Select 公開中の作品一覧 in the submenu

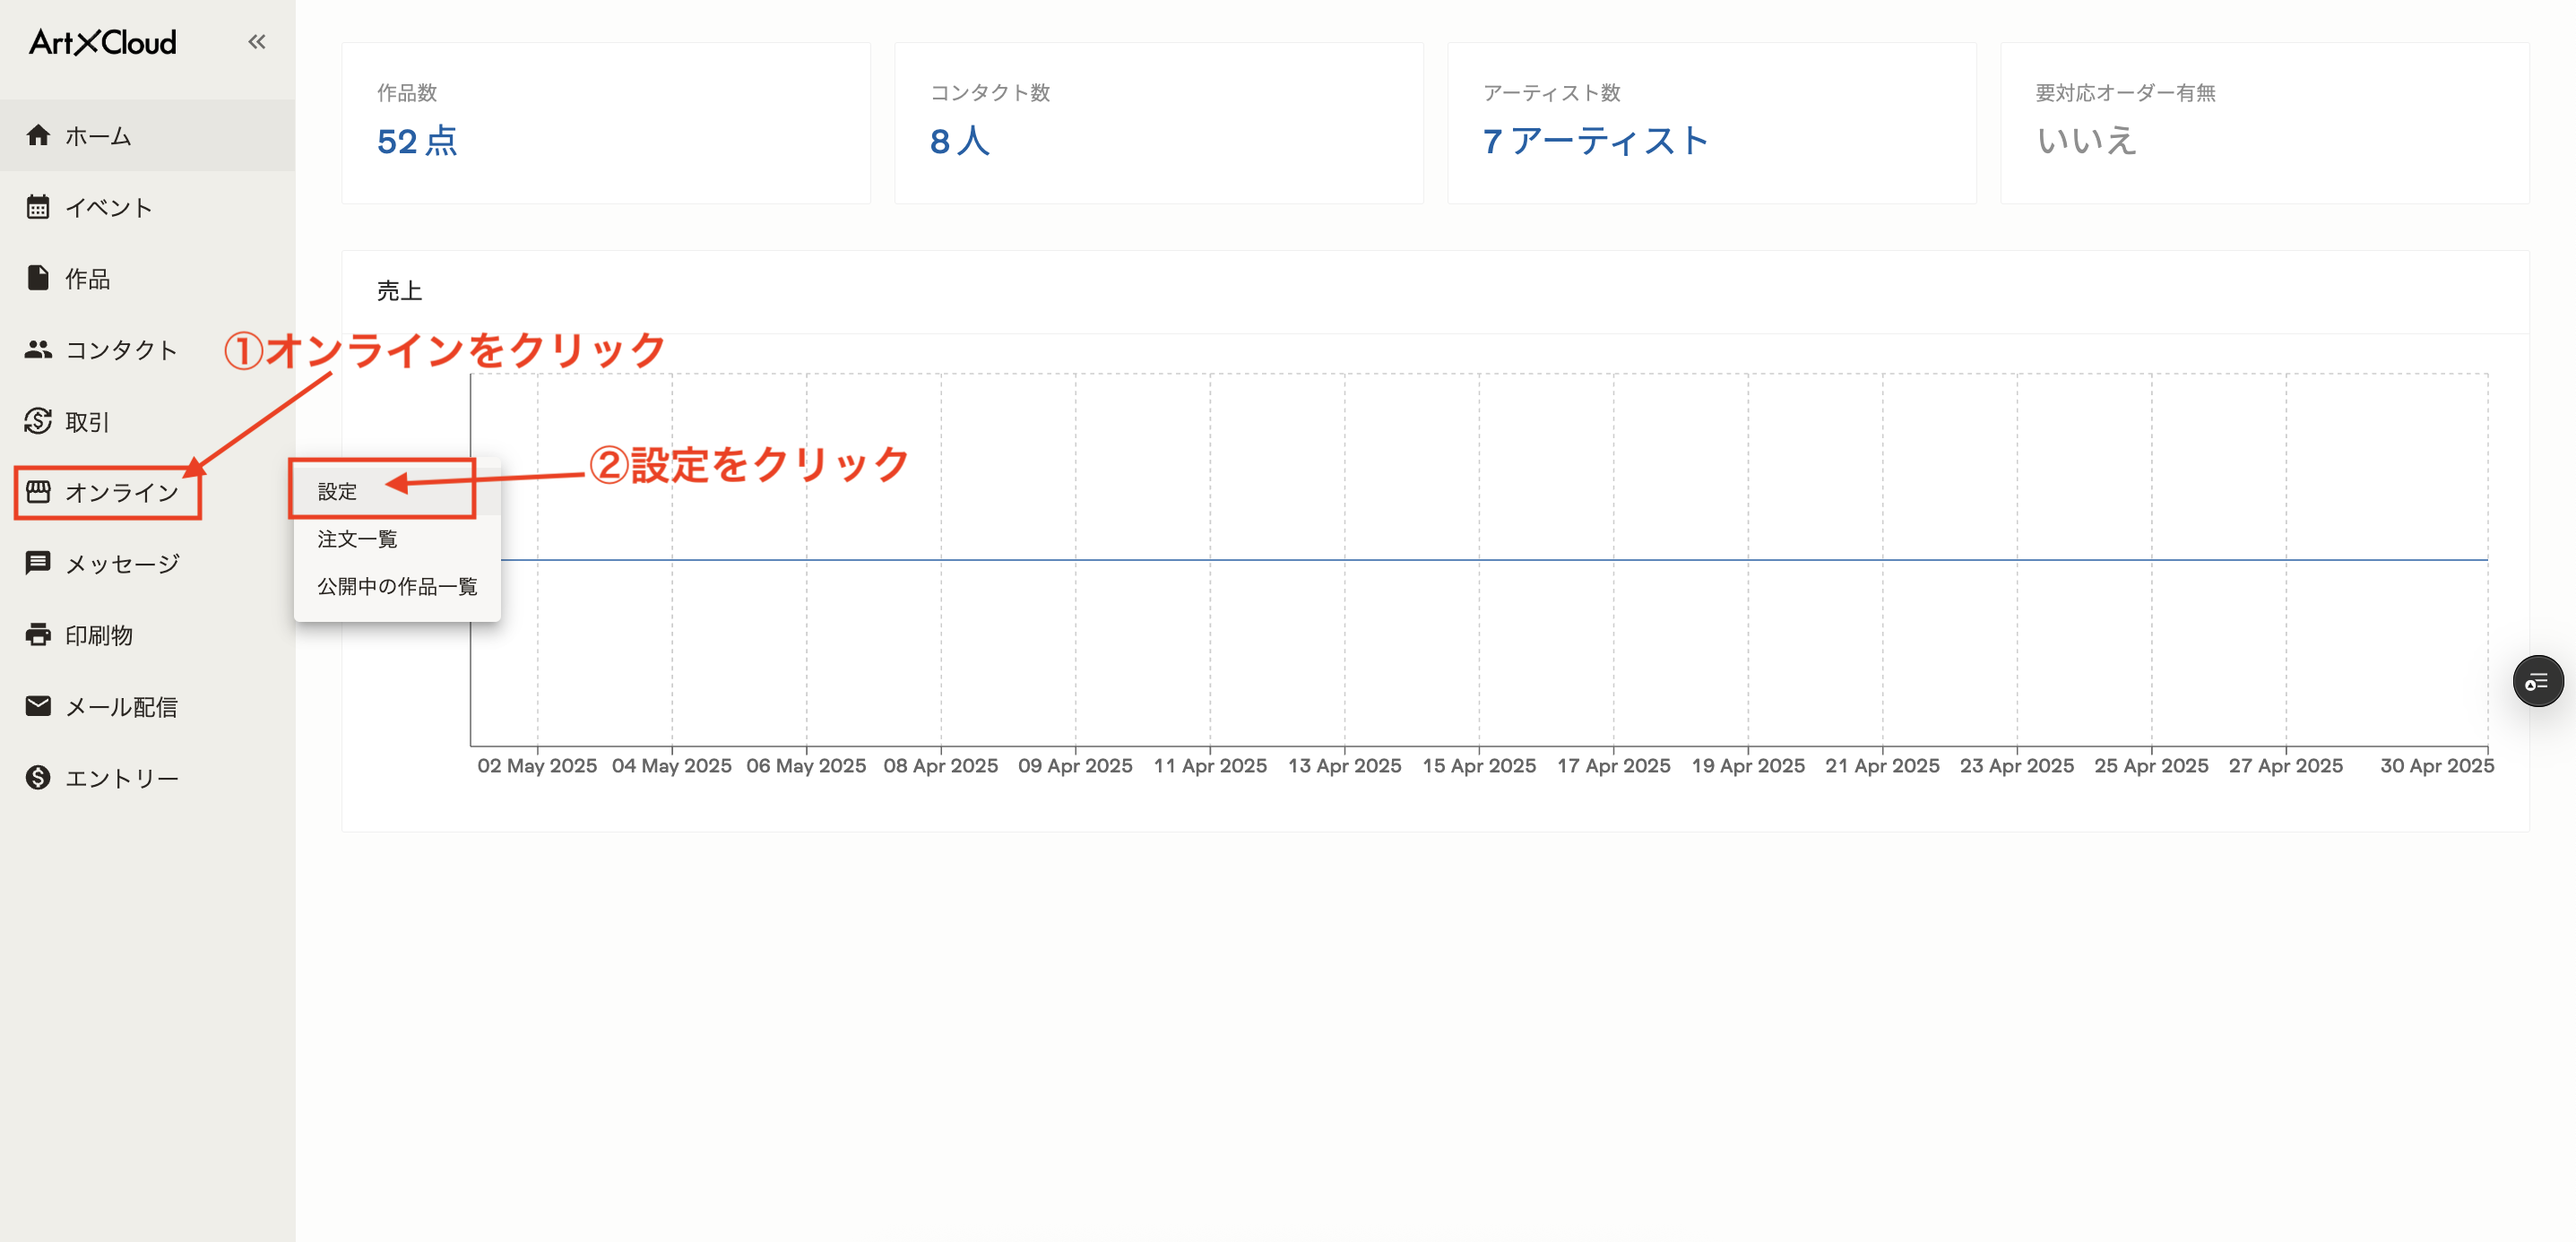coord(397,586)
